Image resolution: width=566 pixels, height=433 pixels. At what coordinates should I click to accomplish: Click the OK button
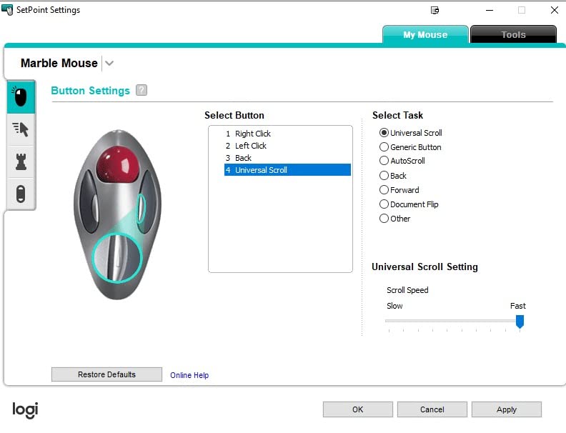point(358,409)
